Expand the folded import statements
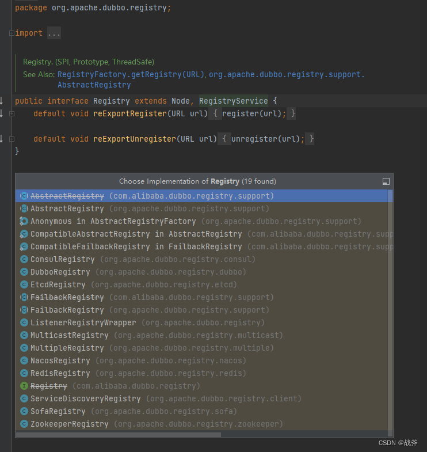The height and width of the screenshot is (452, 427). click(12, 33)
